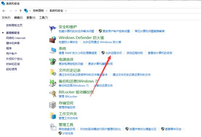Viewport: 201px width, 137px height.
Task: Open 控制面板主页 in the sidebar
Action: [x=14, y=25]
